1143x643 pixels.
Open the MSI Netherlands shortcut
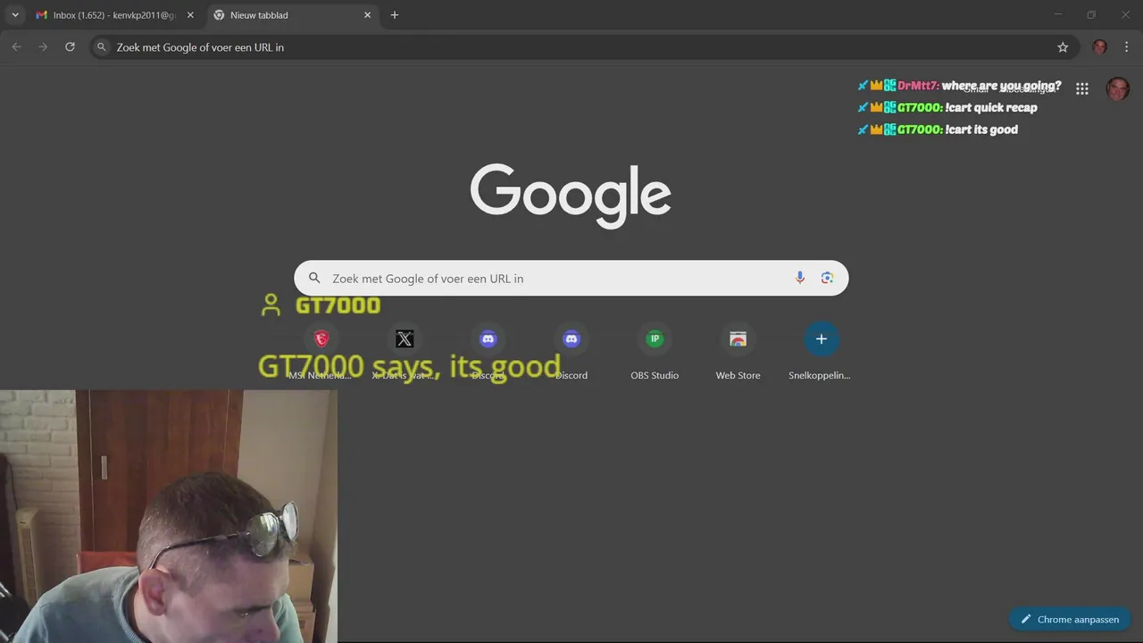click(321, 352)
